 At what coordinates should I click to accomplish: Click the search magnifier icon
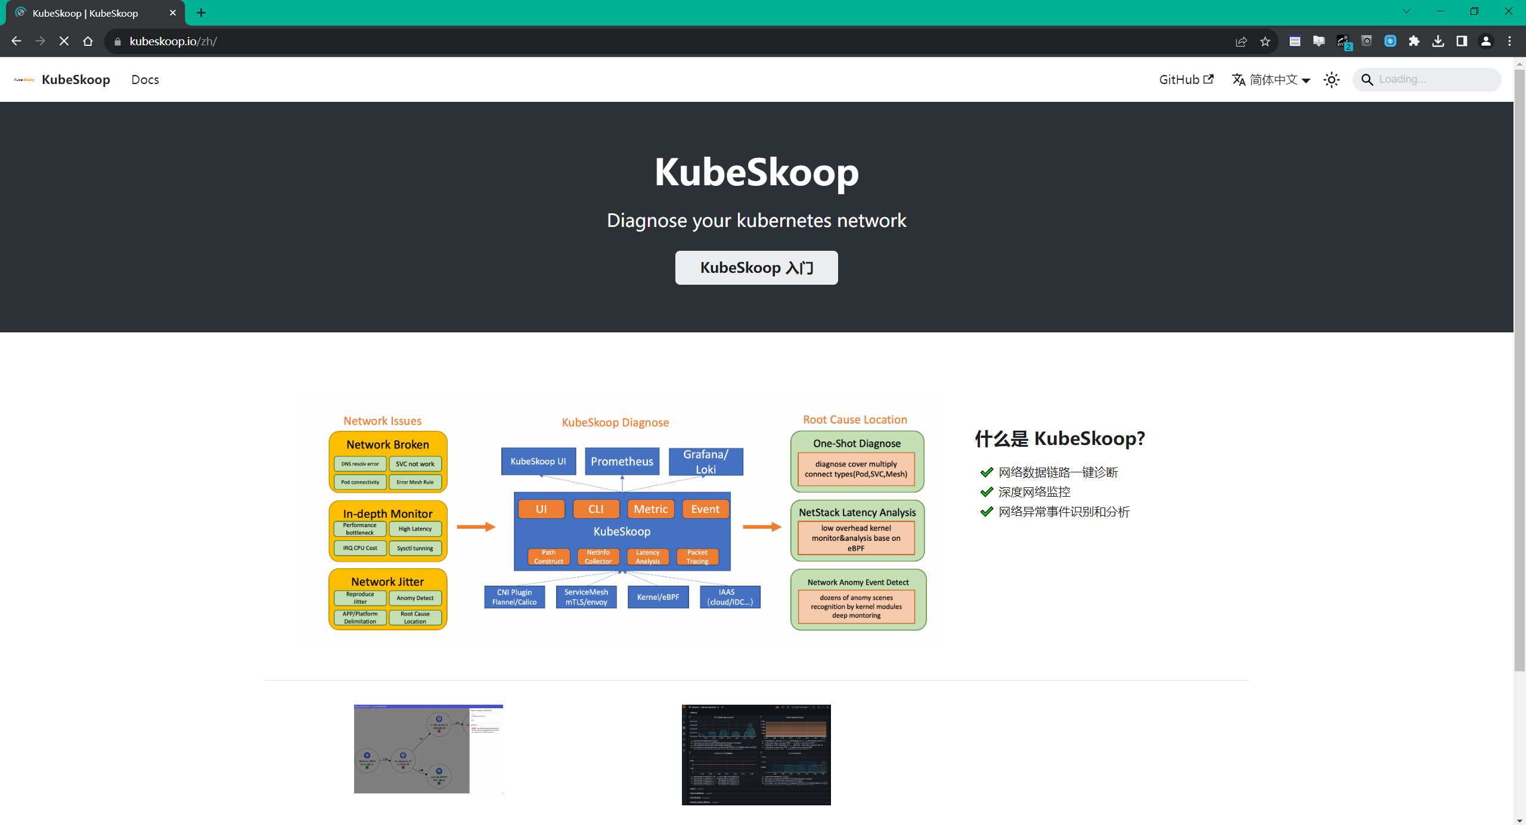[1367, 80]
